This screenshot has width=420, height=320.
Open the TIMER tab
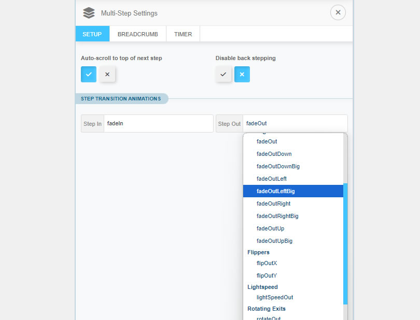click(183, 34)
